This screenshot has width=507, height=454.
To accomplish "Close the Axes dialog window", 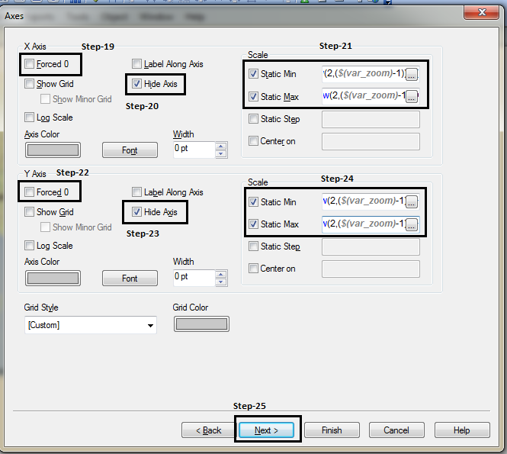I will (481, 11).
